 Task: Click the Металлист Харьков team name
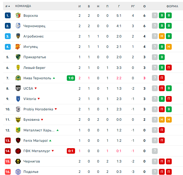[x=39, y=130]
